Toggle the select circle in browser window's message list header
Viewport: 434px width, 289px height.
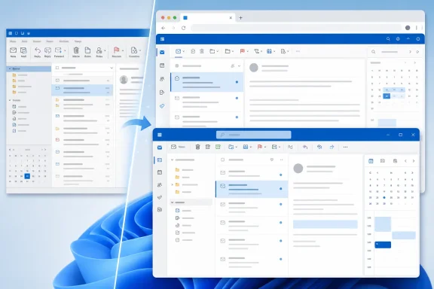(x=177, y=65)
